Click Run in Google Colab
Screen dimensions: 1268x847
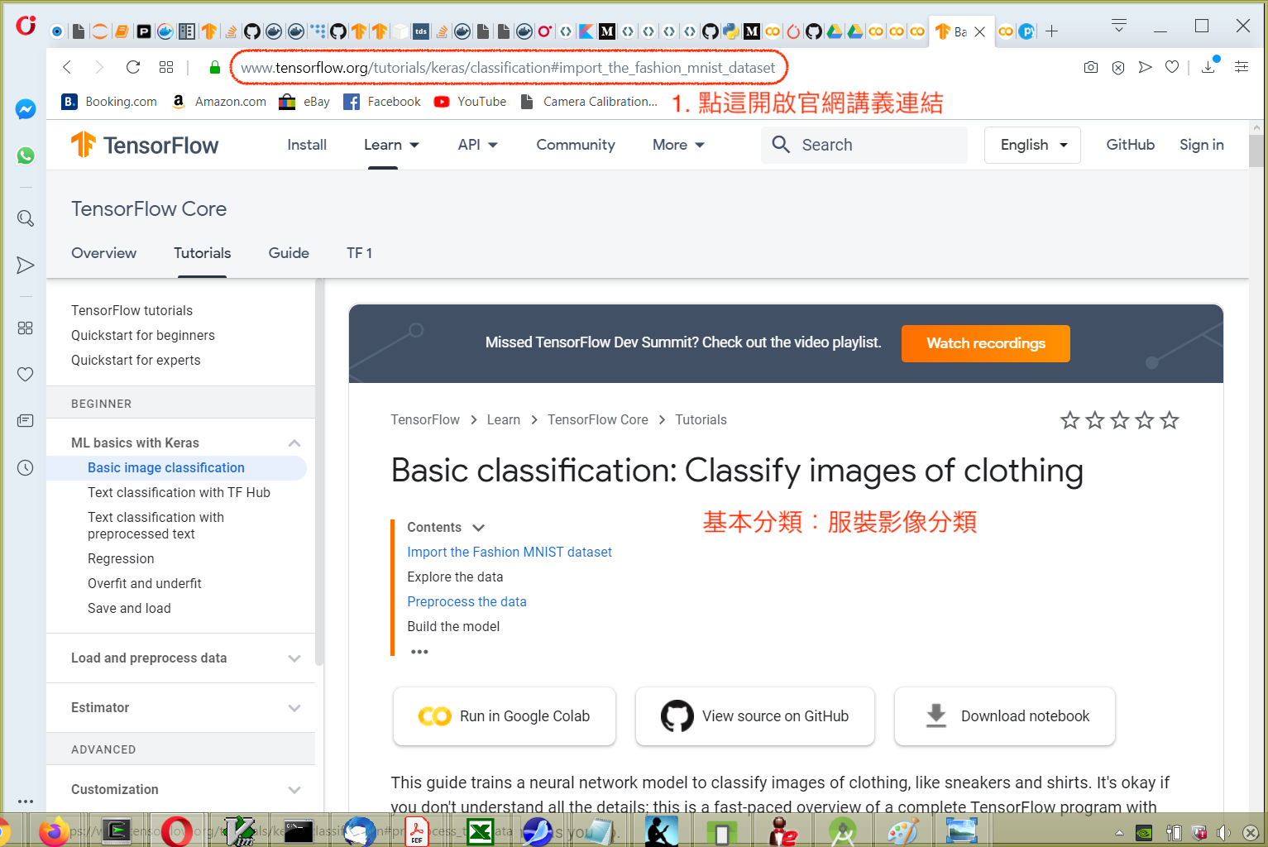pos(505,716)
